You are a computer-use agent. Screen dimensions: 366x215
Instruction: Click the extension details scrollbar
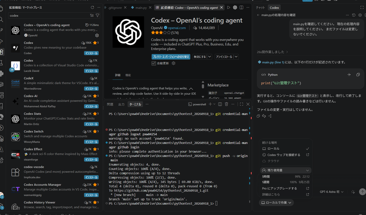click(x=203, y=86)
